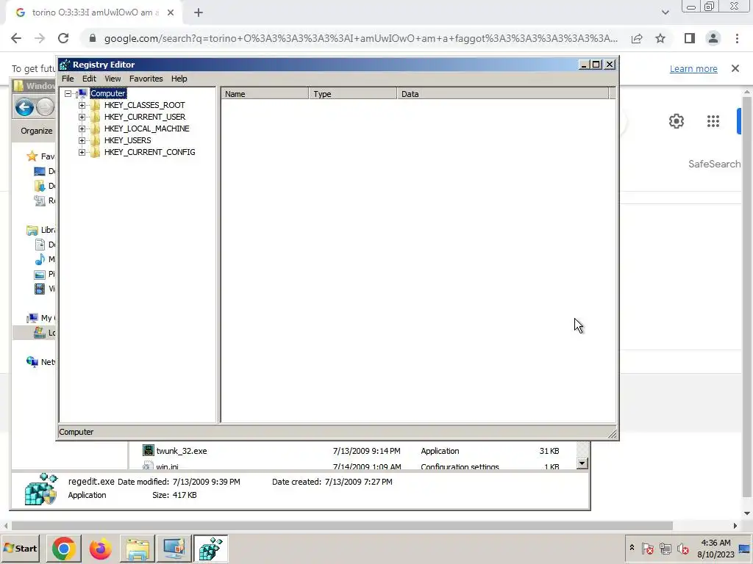Select win.ini in the file list
This screenshot has height=564, width=753.
point(167,466)
